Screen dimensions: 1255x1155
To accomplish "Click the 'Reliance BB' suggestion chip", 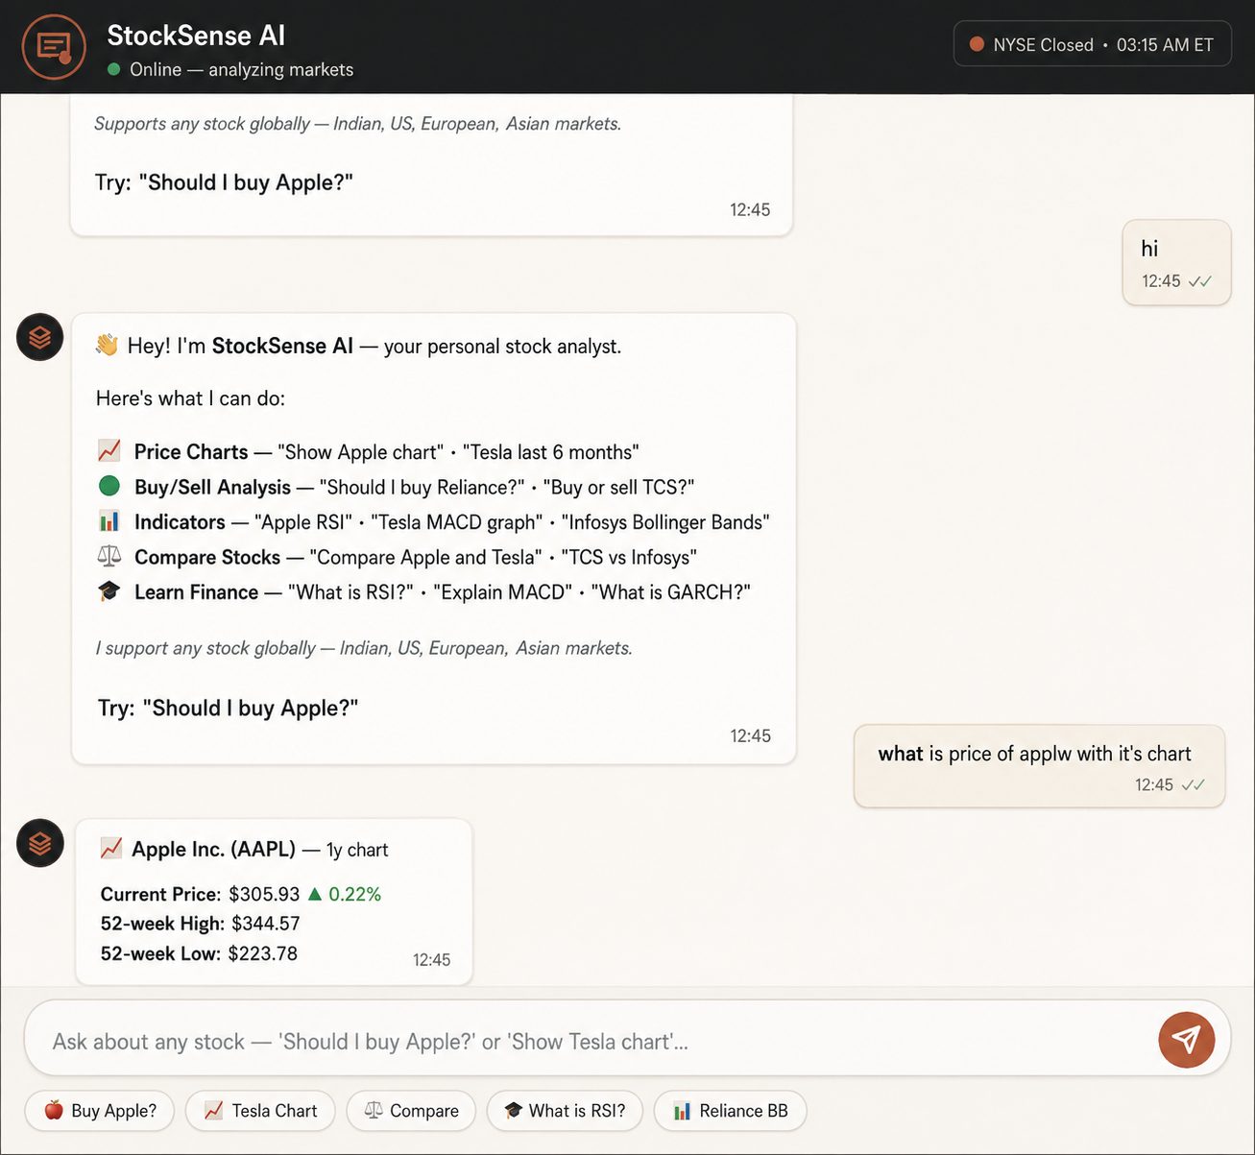I will coord(730,1111).
